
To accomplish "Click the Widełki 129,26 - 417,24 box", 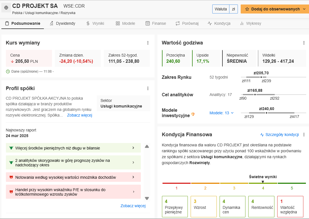I will [282, 58].
